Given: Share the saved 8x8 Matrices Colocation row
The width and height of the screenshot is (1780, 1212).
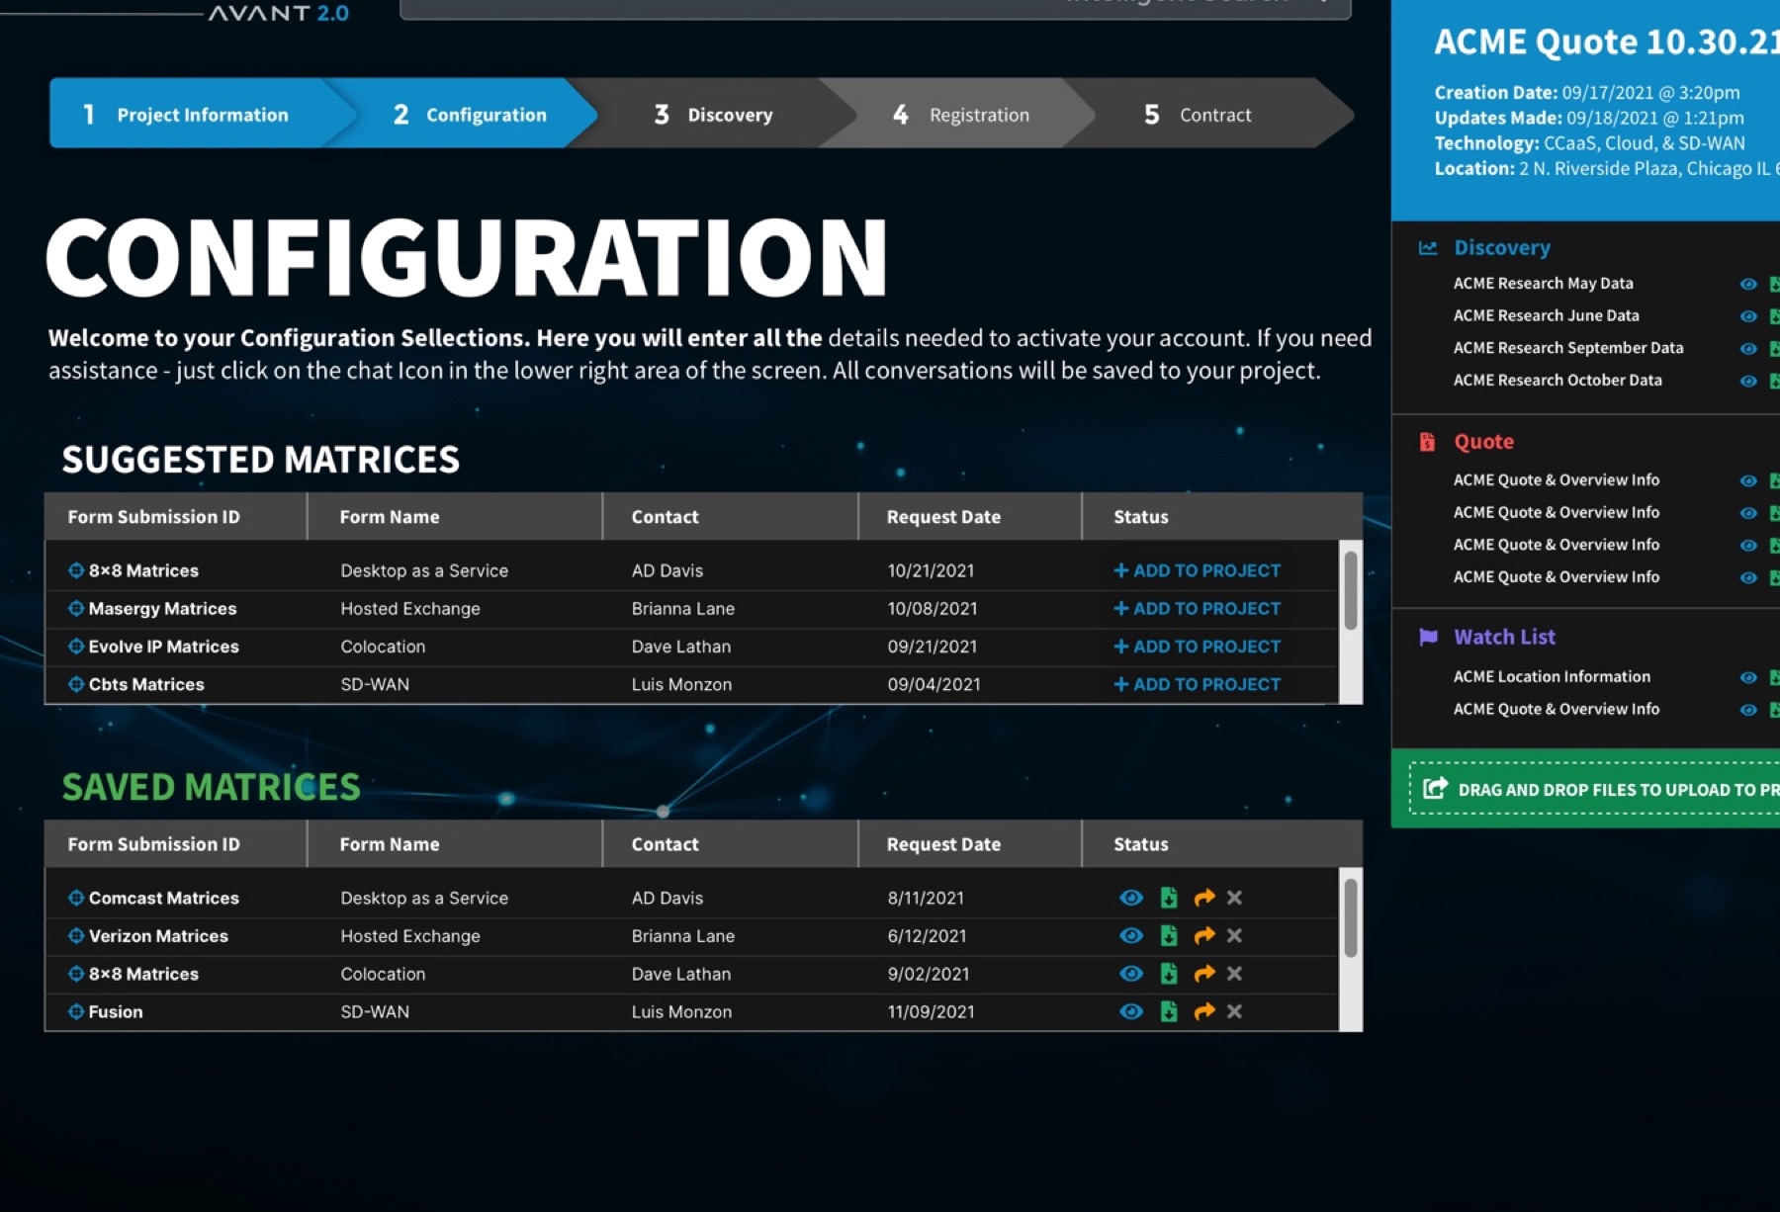Looking at the screenshot, I should 1203,974.
